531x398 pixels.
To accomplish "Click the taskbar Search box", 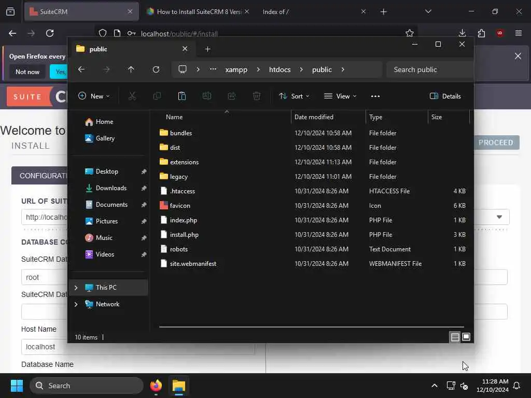I will pos(87,386).
